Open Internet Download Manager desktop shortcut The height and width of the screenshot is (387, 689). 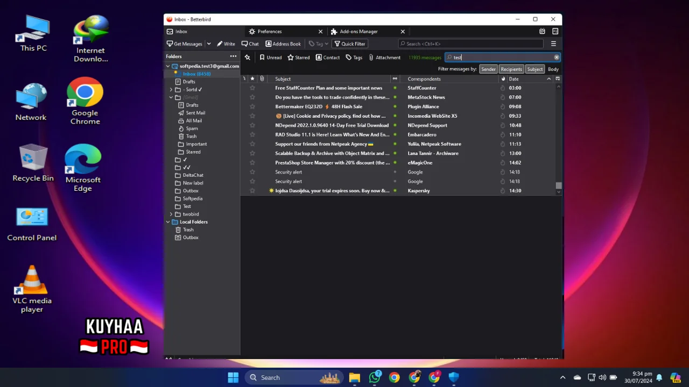tap(90, 39)
